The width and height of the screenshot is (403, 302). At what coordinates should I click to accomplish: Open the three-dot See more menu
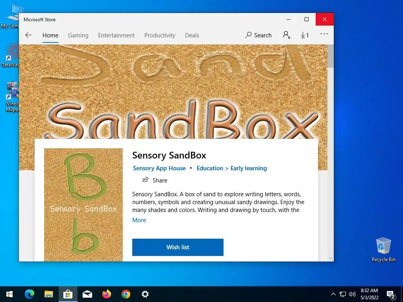pyautogui.click(x=324, y=34)
